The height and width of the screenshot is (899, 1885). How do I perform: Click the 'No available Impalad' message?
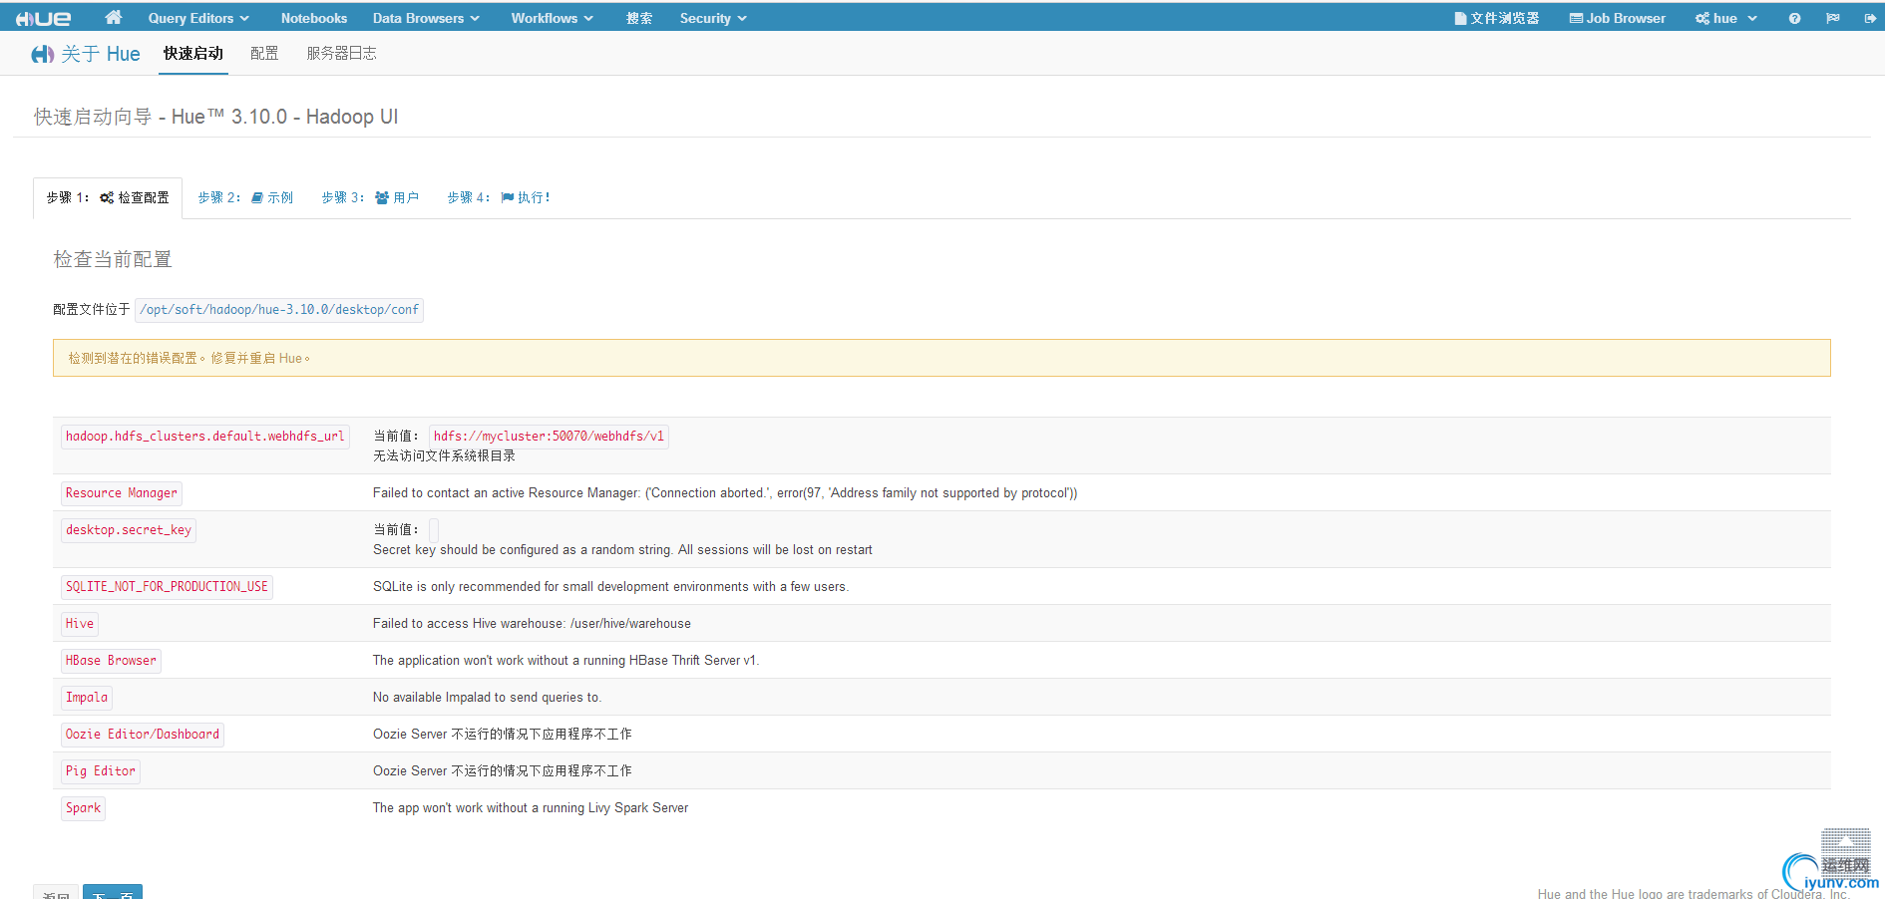(x=487, y=698)
